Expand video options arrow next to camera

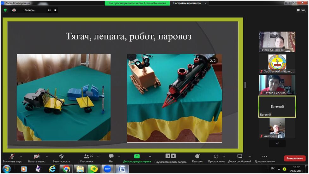[47, 156]
